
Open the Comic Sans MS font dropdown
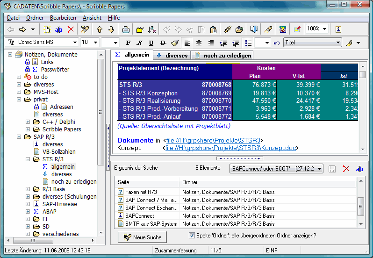75,43
